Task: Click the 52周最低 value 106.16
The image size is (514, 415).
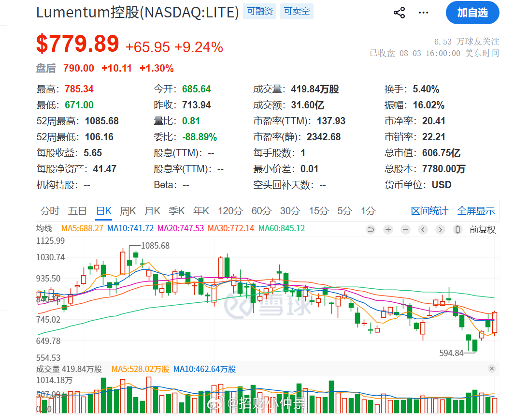Action: [99, 137]
